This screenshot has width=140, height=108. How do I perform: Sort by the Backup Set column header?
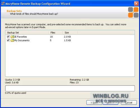tap(27, 33)
